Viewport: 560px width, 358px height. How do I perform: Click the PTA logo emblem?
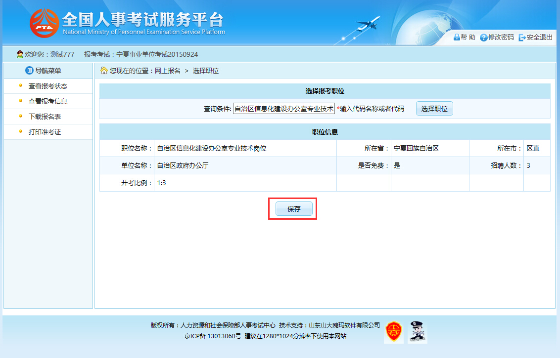click(45, 23)
